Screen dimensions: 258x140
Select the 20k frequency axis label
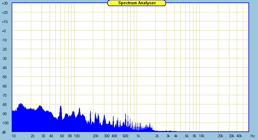(x=220, y=136)
